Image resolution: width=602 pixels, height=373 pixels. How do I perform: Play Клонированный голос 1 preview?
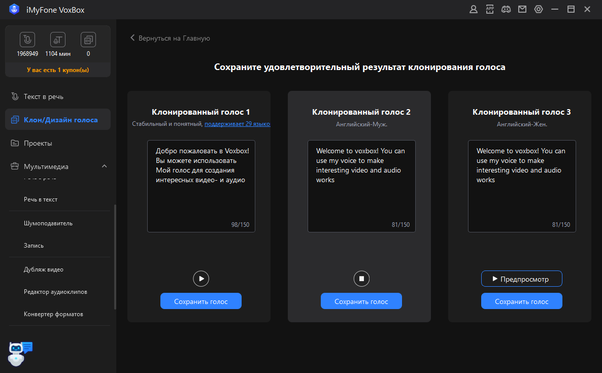pos(201,279)
